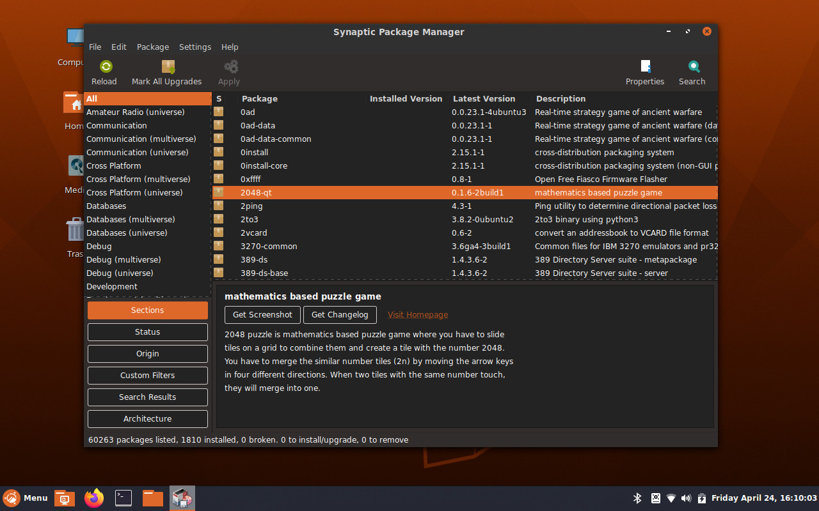Sort by Installed Version column header
The image size is (819, 511).
[x=408, y=98]
